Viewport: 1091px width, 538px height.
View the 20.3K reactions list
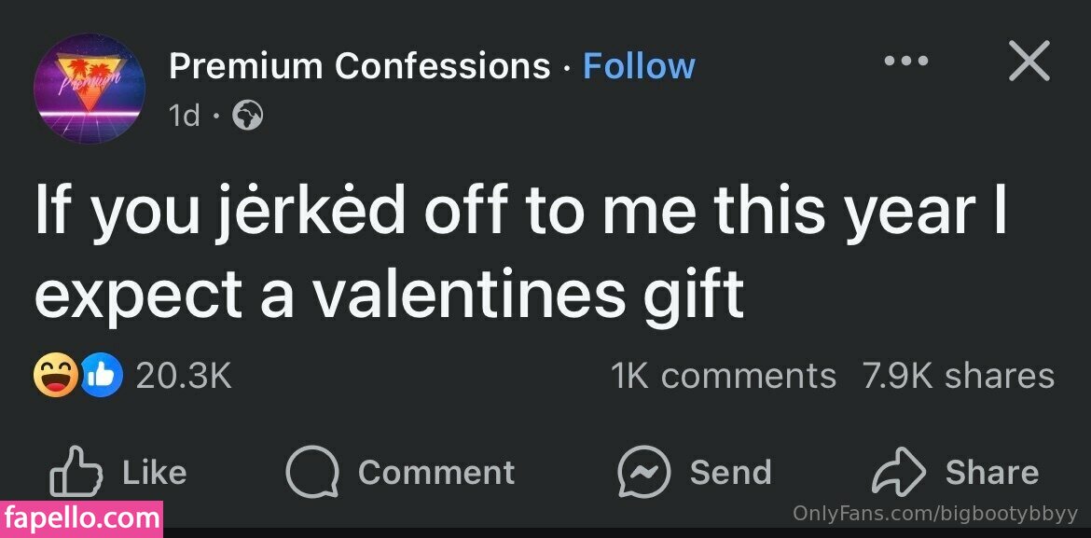(184, 376)
